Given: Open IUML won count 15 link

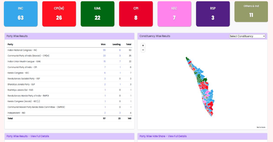Looking at the screenshot, I should click(x=104, y=61).
